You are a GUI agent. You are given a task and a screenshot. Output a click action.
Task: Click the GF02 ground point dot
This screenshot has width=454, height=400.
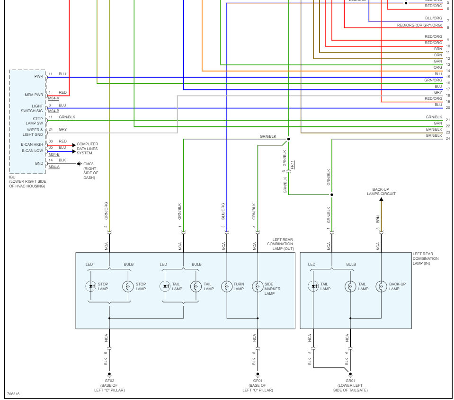(x=109, y=374)
